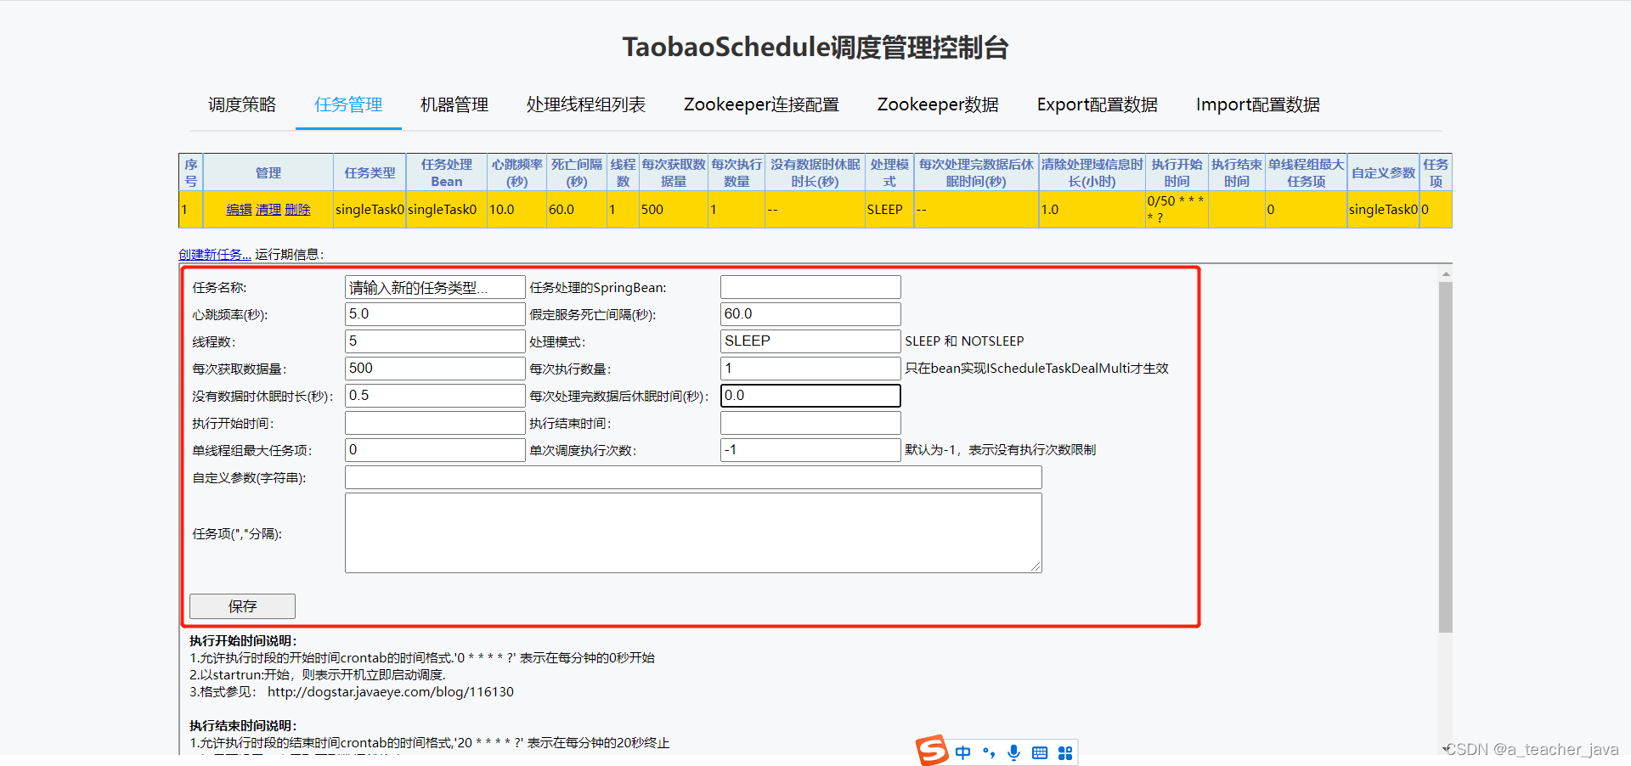
Task: Focus the 执行开始时间 input field
Action: pyautogui.click(x=435, y=423)
